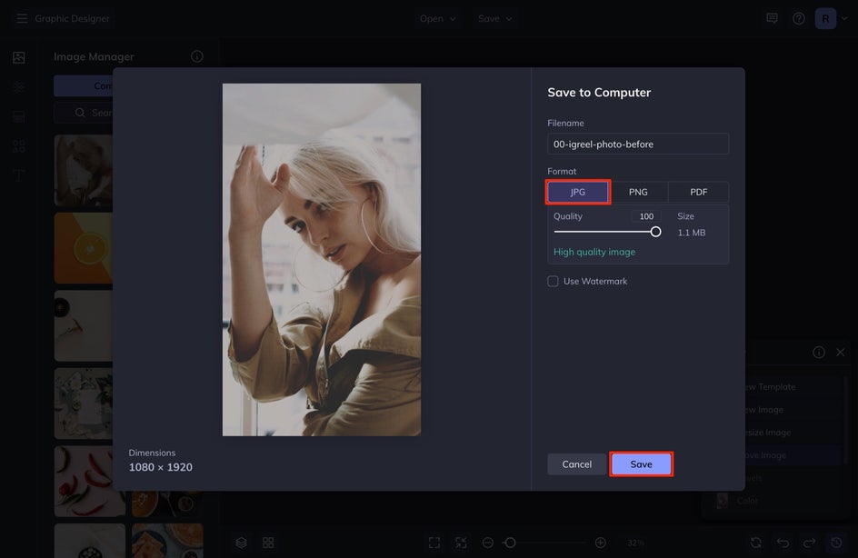Open the Open dropdown menu
Viewport: 858px width, 558px height.
(437, 18)
